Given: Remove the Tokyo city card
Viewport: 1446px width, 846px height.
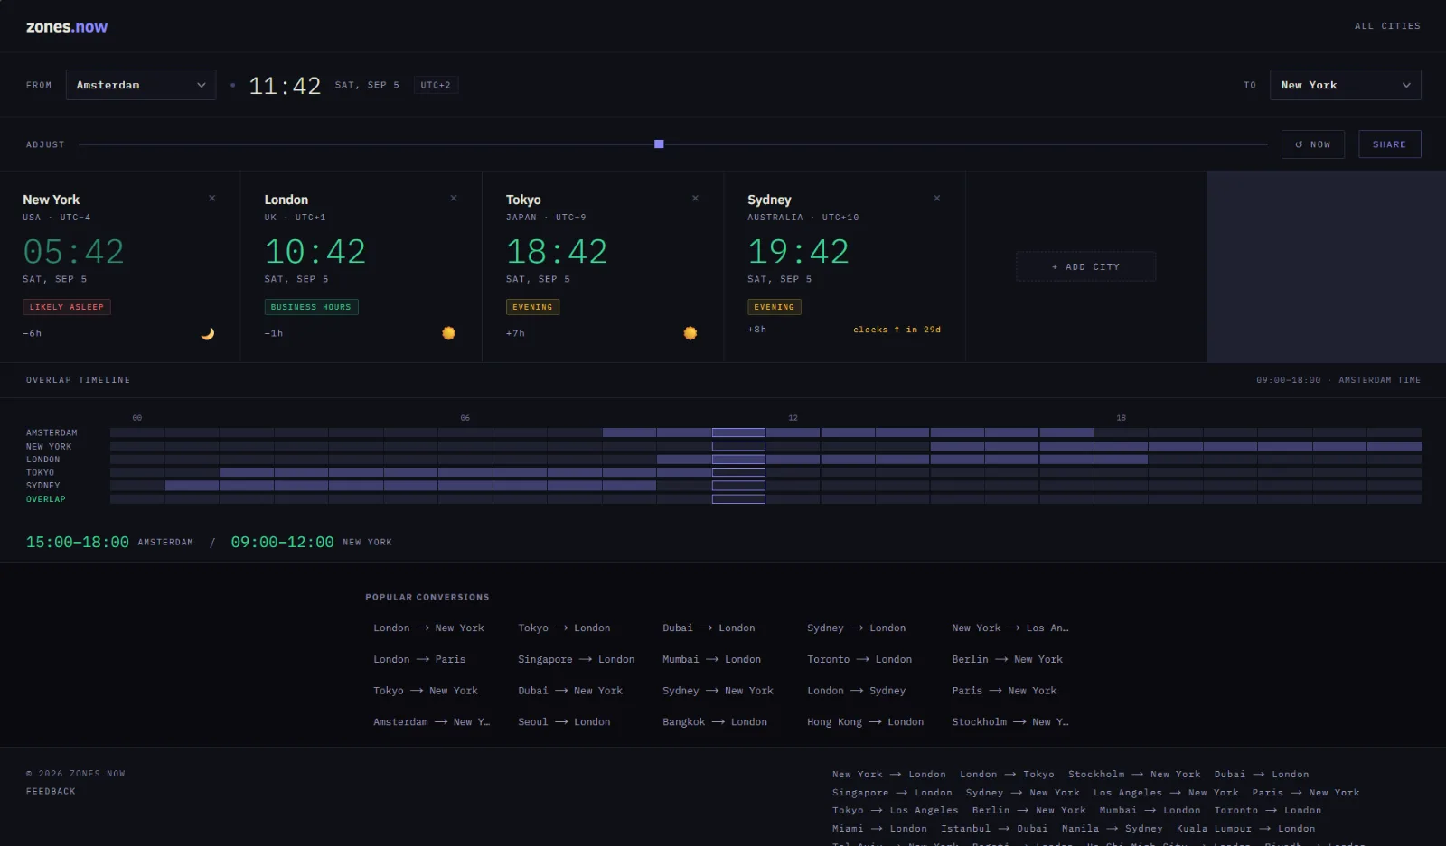Looking at the screenshot, I should (695, 199).
